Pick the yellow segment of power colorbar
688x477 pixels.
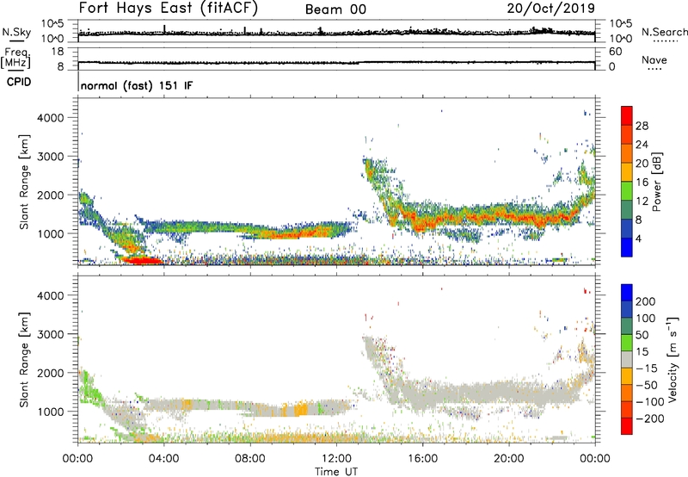627,172
